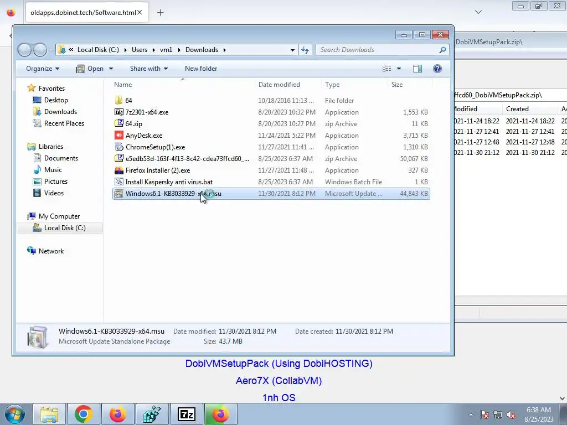Open the view options dropdown arrow
The width and height of the screenshot is (567, 425).
399,68
